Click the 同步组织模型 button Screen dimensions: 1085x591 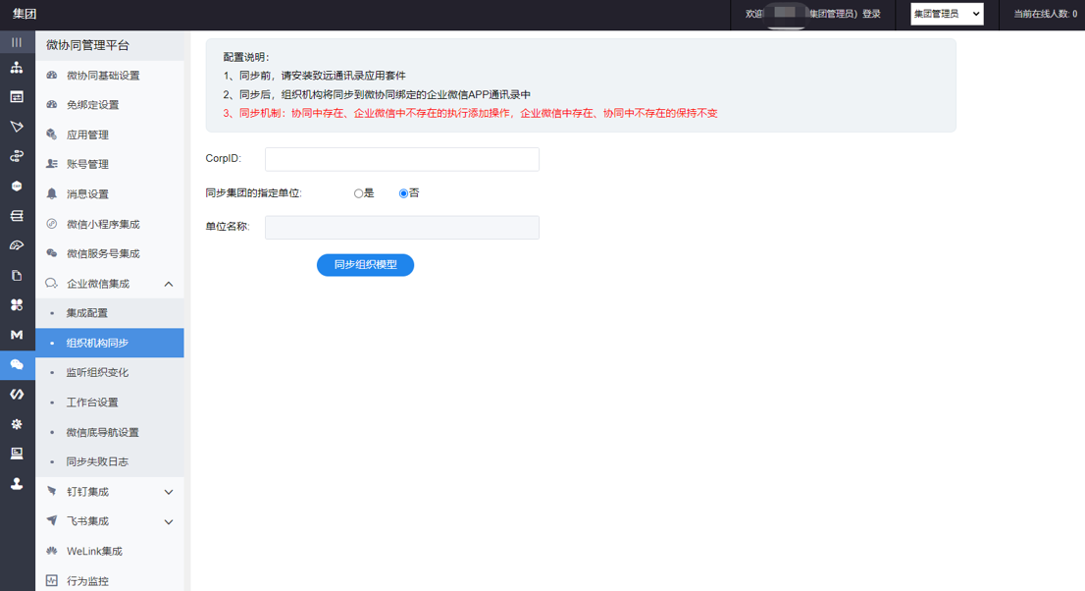click(365, 265)
